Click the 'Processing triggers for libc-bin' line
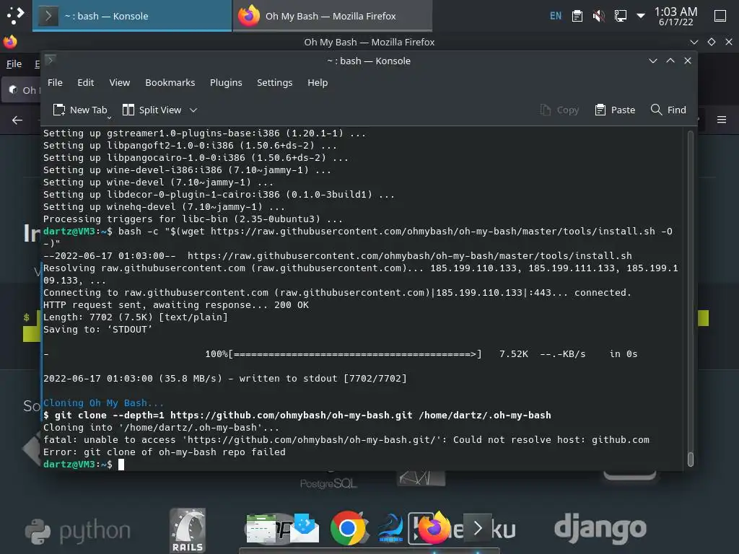The width and height of the screenshot is (739, 554). pos(193,219)
